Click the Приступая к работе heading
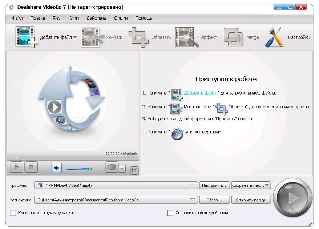The width and height of the screenshot is (319, 229). [226, 79]
